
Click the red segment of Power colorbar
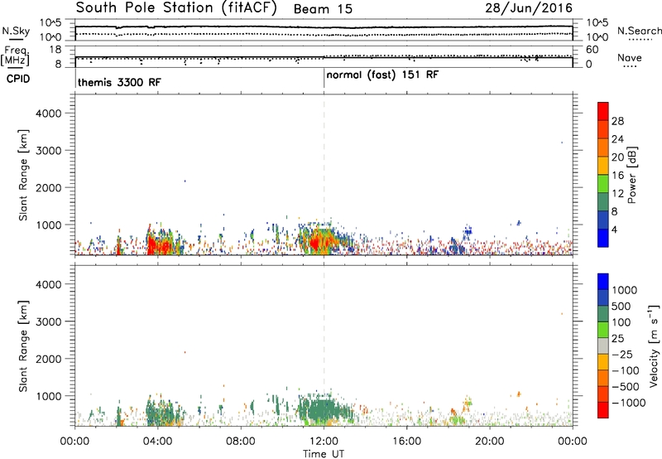pos(603,111)
